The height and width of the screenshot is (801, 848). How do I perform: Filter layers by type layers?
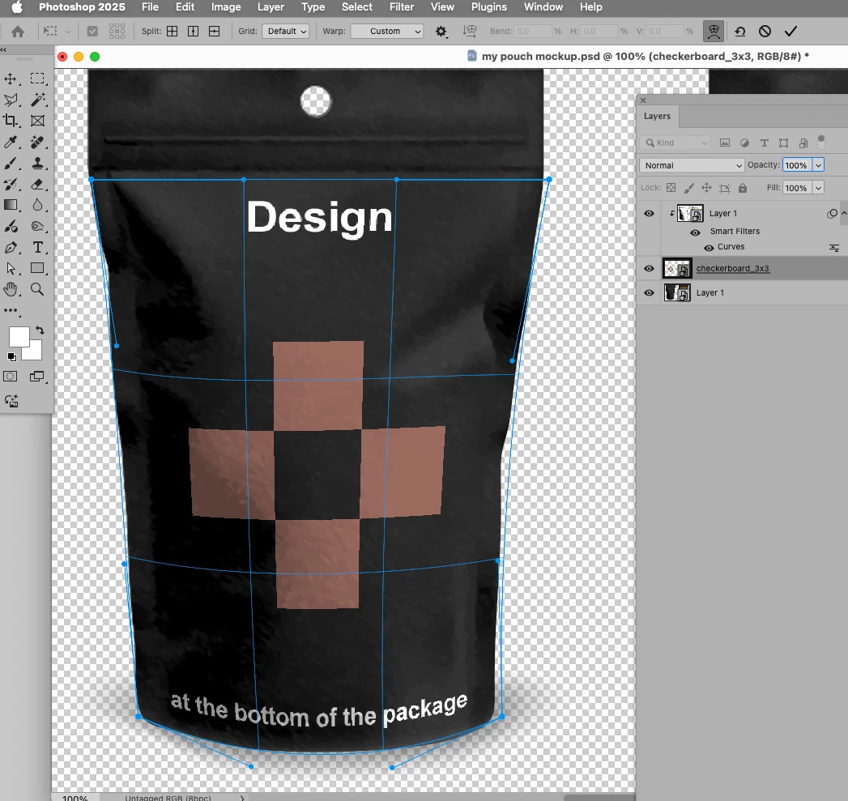click(x=765, y=143)
